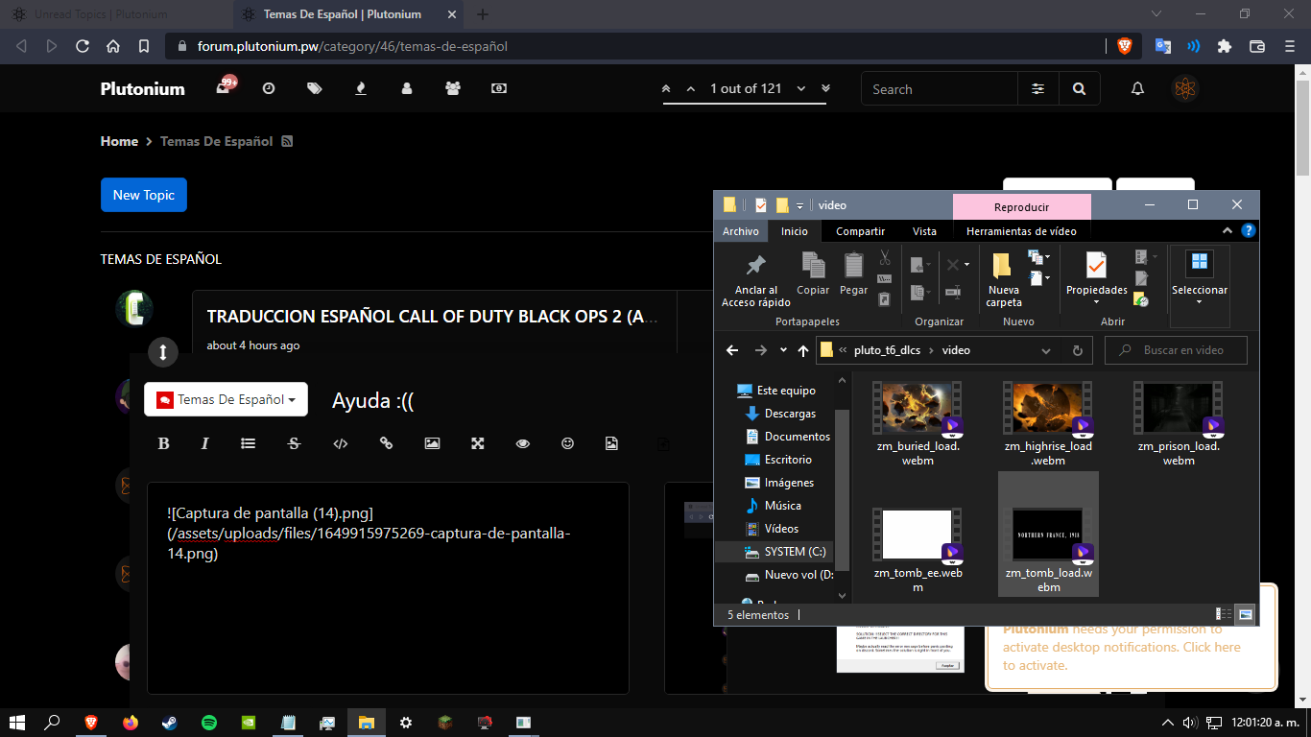Screen dimensions: 1311x737
Task: Open Propiedades dropdown in ribbon
Action: click(x=1097, y=279)
